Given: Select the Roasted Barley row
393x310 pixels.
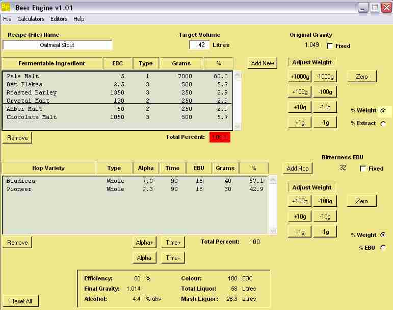Looking at the screenshot, I should (117, 92).
